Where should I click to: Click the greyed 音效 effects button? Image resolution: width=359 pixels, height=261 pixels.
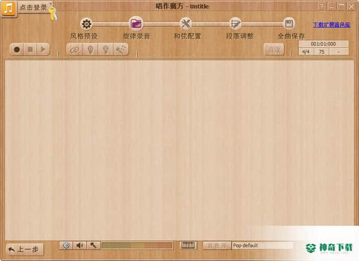coord(274,50)
